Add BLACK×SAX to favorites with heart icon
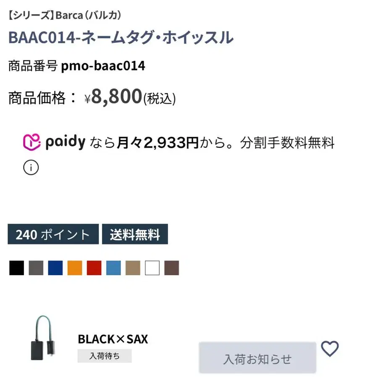Viewport: 378px width, 378px height. point(330,349)
